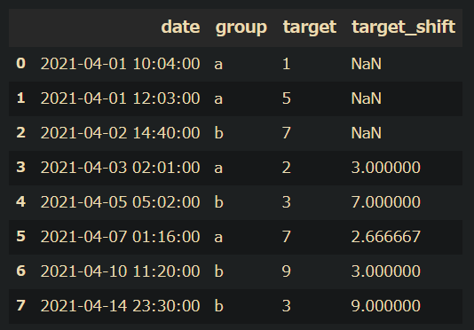Click target value 7 in row 5
The height and width of the screenshot is (330, 474).
[287, 236]
